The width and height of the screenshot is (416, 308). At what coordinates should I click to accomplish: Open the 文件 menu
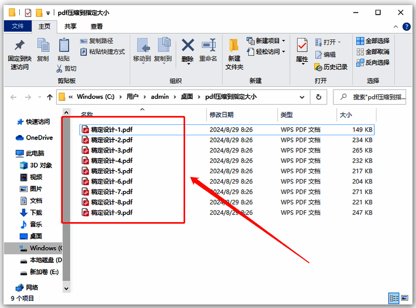pos(17,27)
